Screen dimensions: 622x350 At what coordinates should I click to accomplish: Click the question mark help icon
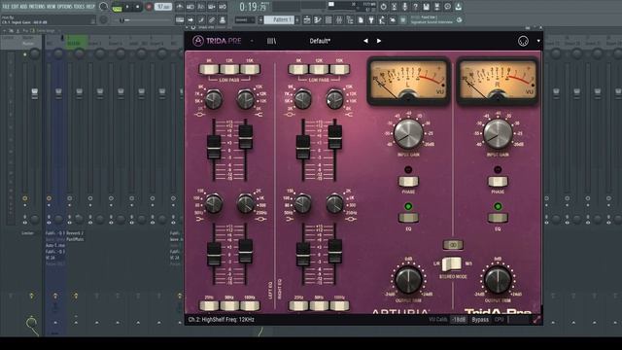pyautogui.click(x=415, y=7)
